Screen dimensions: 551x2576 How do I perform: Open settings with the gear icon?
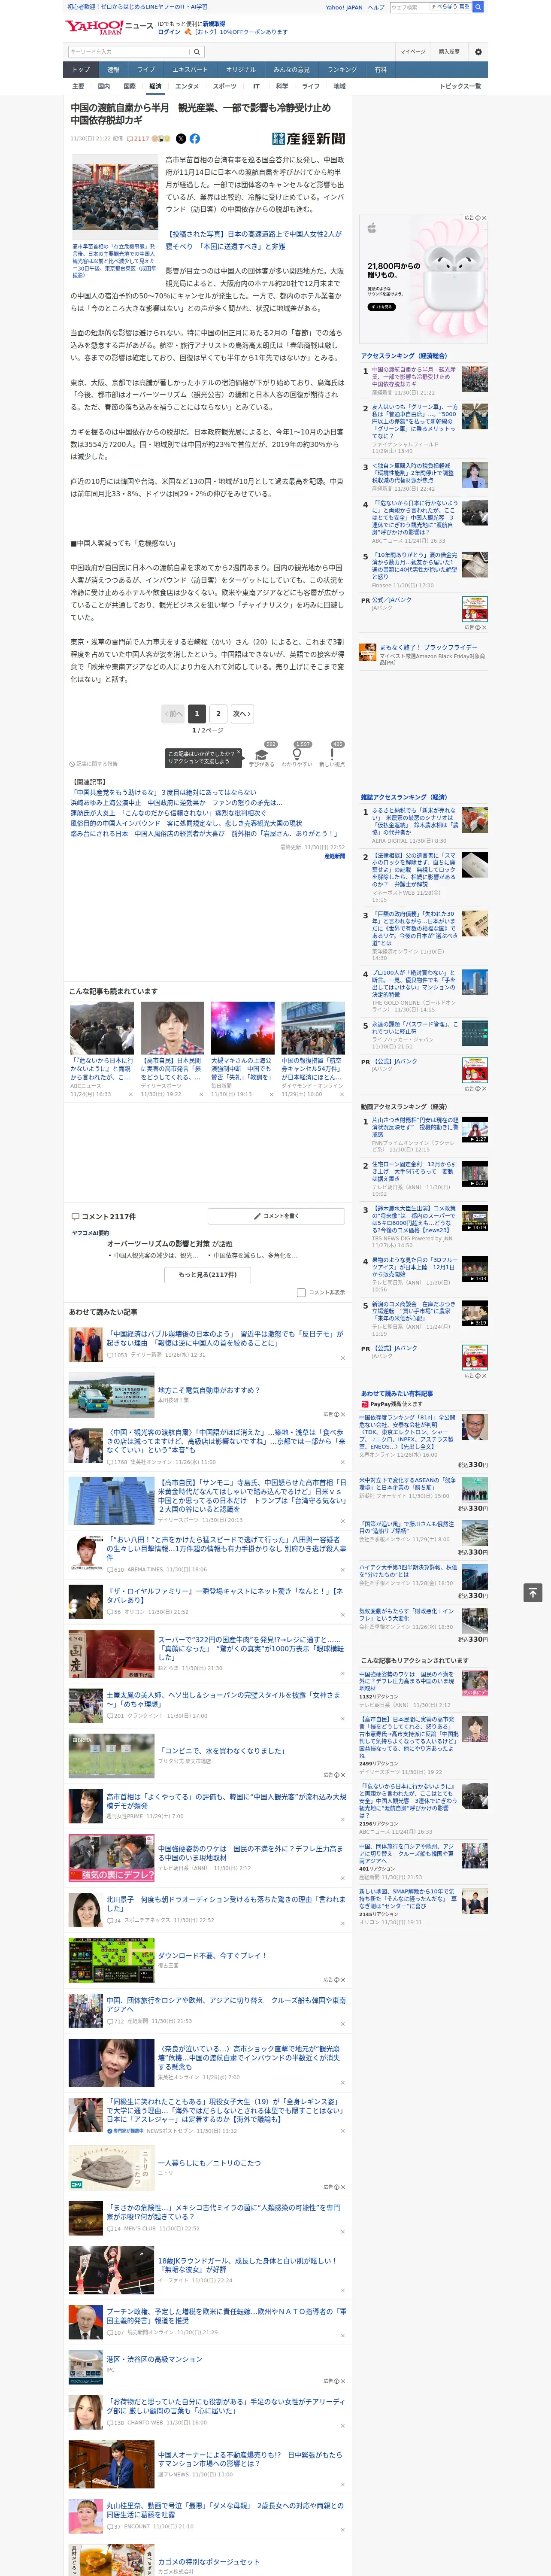pyautogui.click(x=478, y=52)
